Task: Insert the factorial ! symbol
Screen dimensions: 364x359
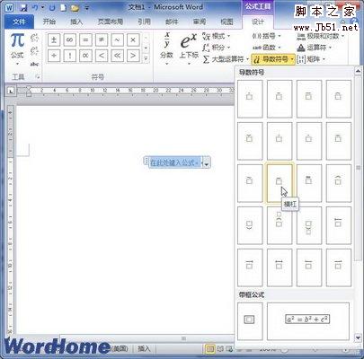Action: pos(69,56)
